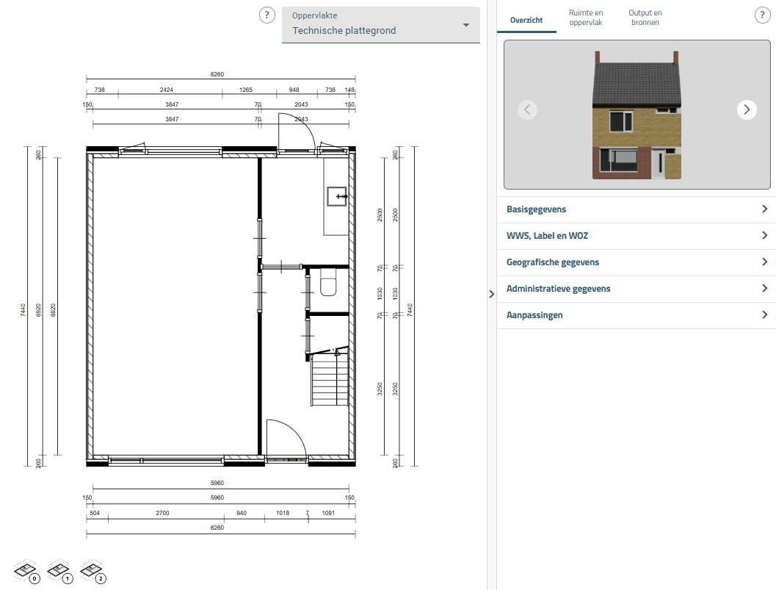Image resolution: width=776 pixels, height=590 pixels.
Task: Expand WWS, Label en WOZ section
Action: [636, 236]
